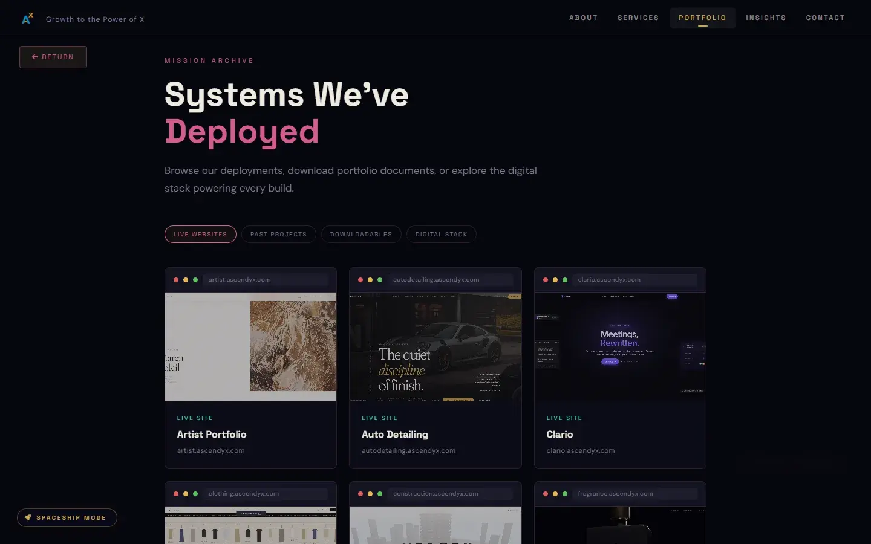Open the About menu item
This screenshot has width=871, height=544.
pyautogui.click(x=583, y=18)
